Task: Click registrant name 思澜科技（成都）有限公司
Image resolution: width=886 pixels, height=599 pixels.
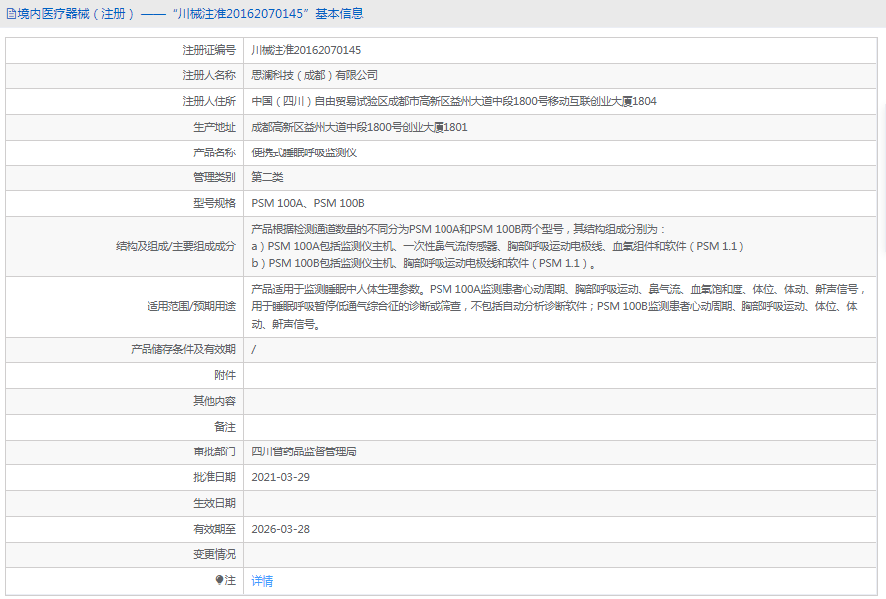Action: point(314,75)
